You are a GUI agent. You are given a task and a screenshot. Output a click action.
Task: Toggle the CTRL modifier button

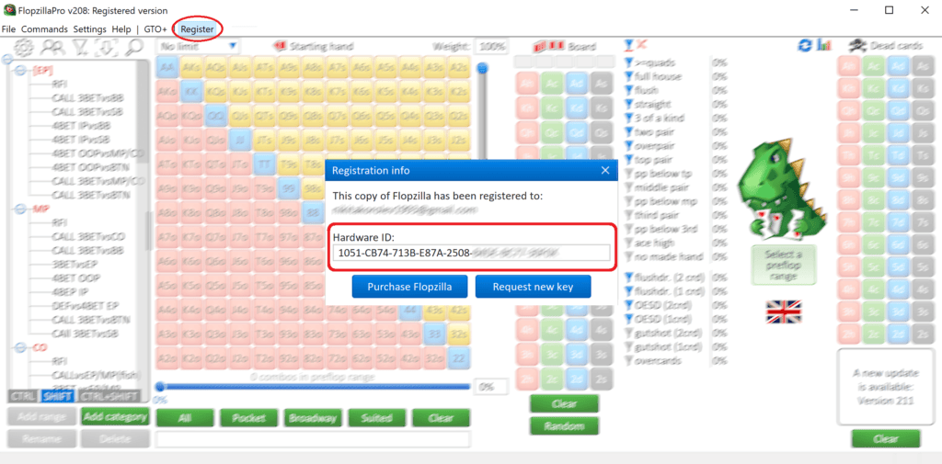[23, 396]
